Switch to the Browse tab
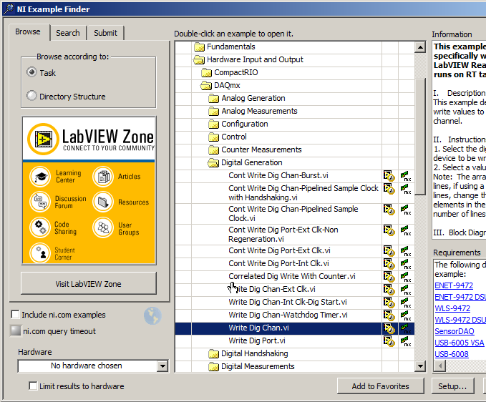Viewport: 486px width, 402px height. pyautogui.click(x=28, y=32)
